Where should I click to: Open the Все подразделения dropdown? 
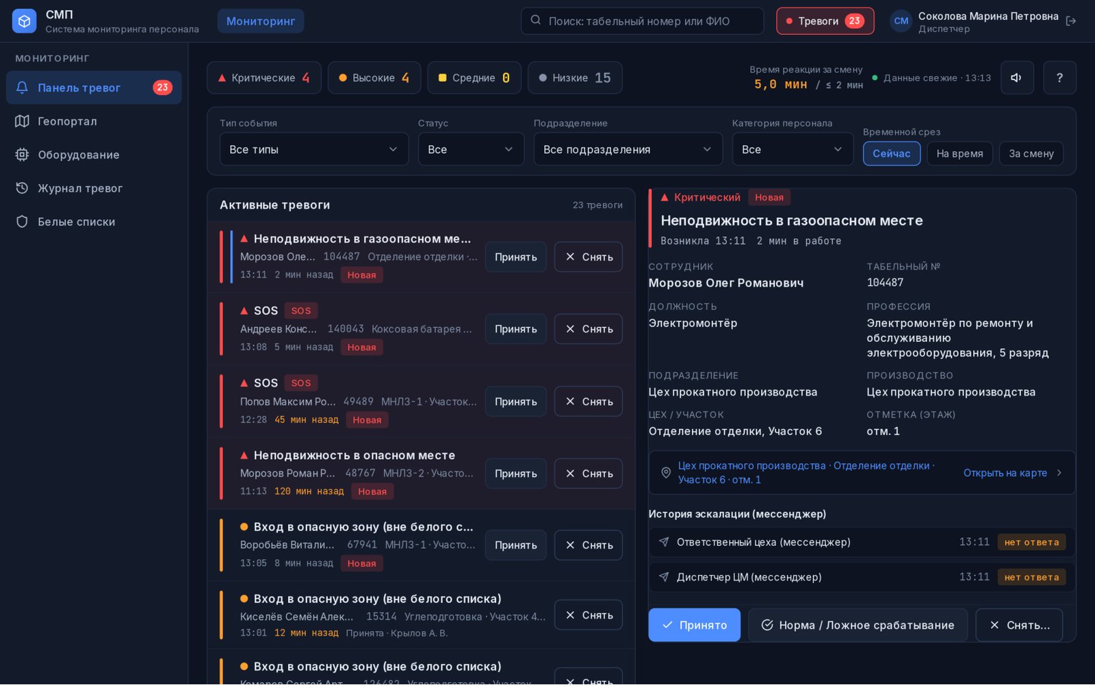(x=628, y=149)
